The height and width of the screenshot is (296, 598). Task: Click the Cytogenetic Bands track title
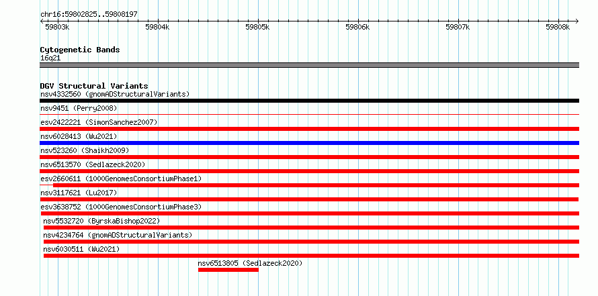(x=80, y=50)
